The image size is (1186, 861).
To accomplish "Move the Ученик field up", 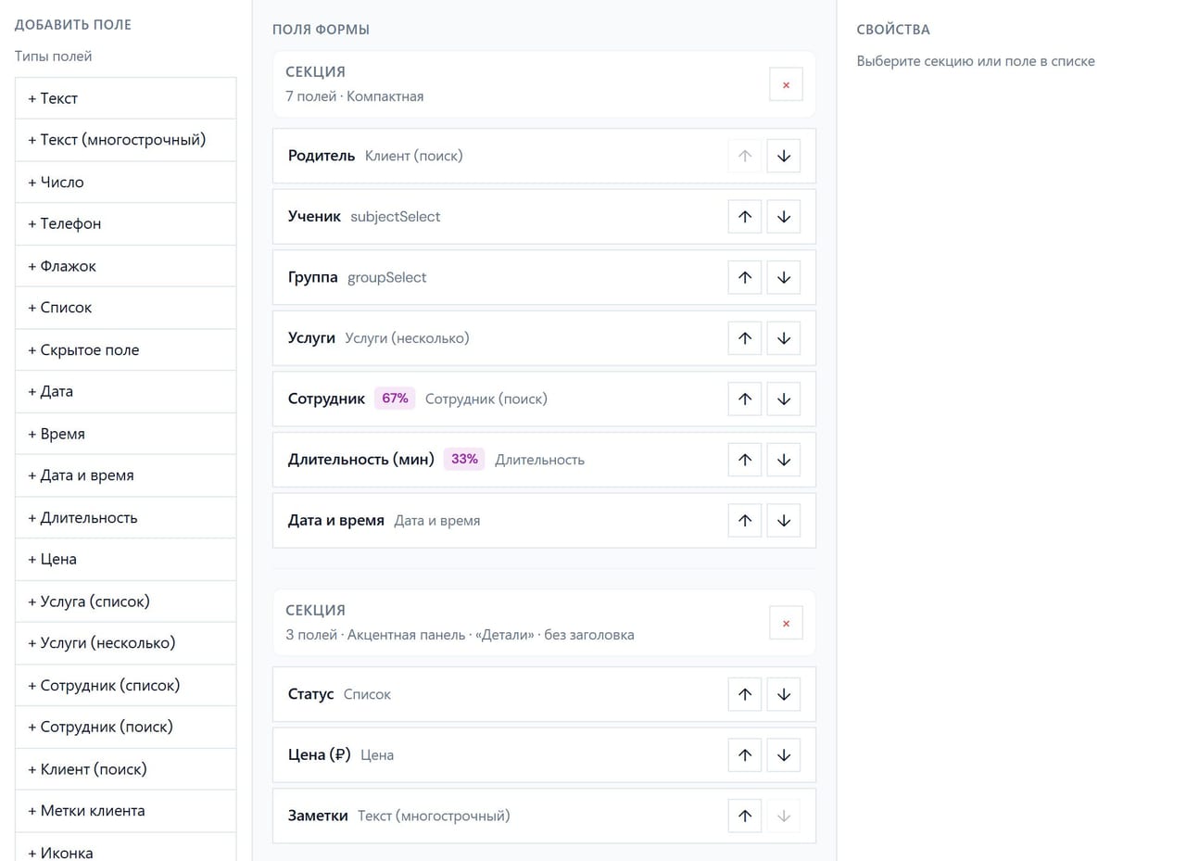I will pyautogui.click(x=745, y=217).
